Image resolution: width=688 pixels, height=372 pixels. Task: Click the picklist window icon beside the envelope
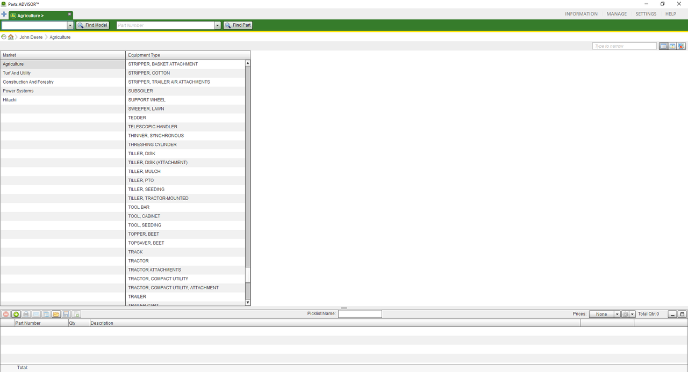tap(46, 314)
